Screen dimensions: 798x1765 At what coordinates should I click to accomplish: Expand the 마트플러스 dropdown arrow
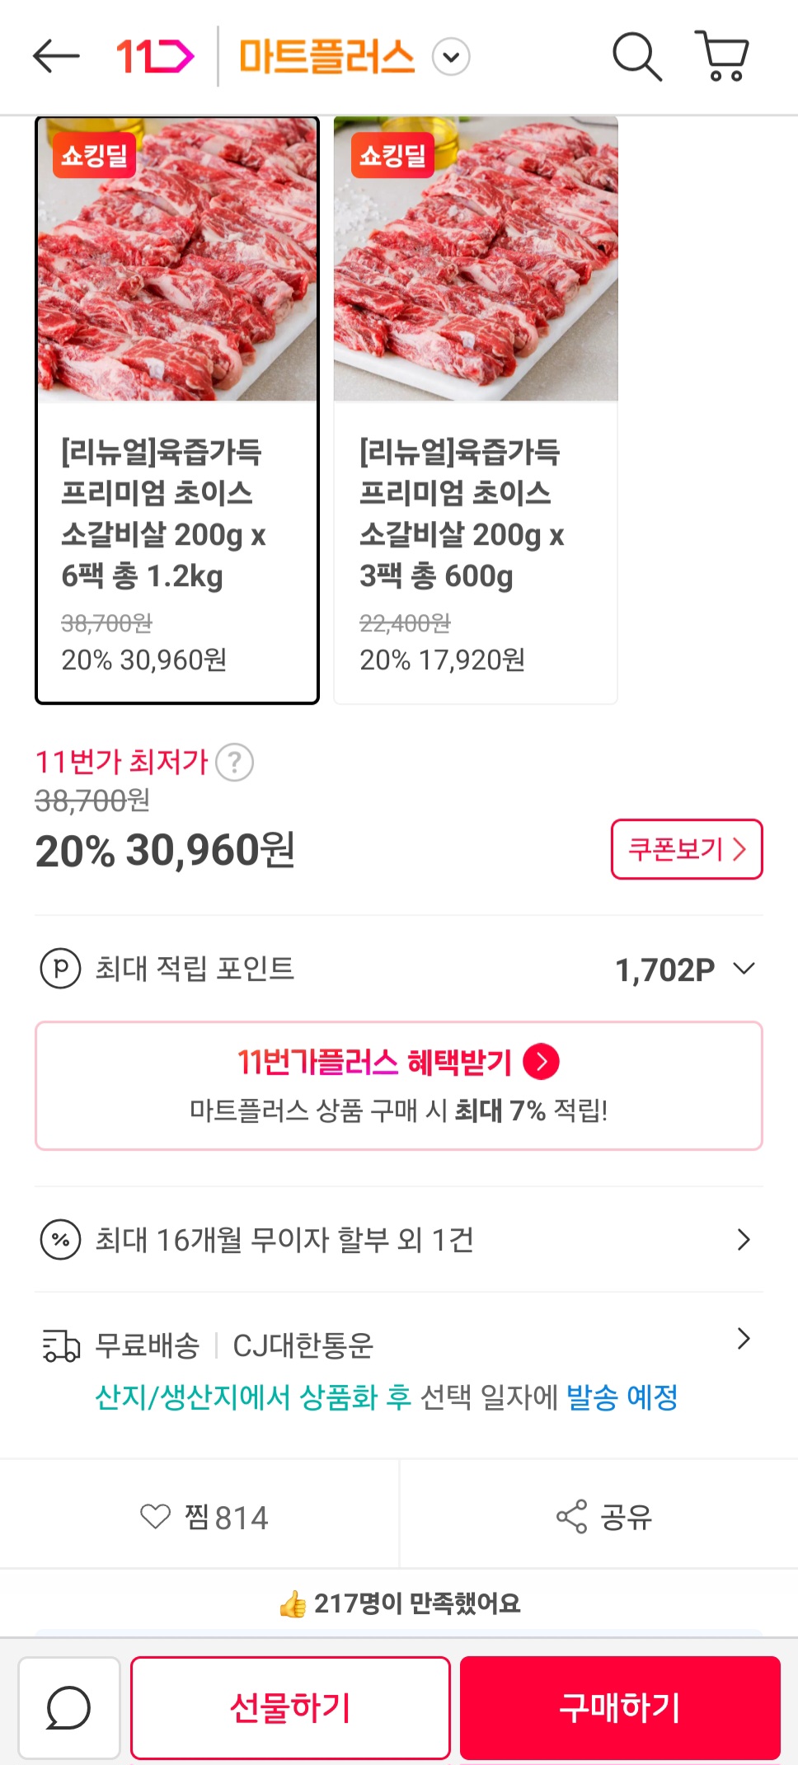pos(451,57)
